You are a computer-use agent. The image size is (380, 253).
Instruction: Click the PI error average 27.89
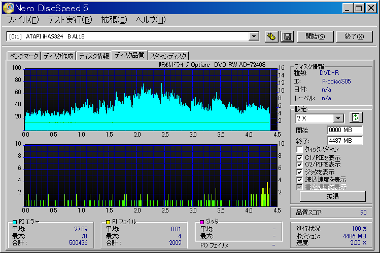81,229
